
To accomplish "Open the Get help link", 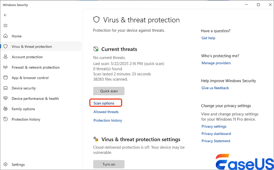I will (x=208, y=38).
